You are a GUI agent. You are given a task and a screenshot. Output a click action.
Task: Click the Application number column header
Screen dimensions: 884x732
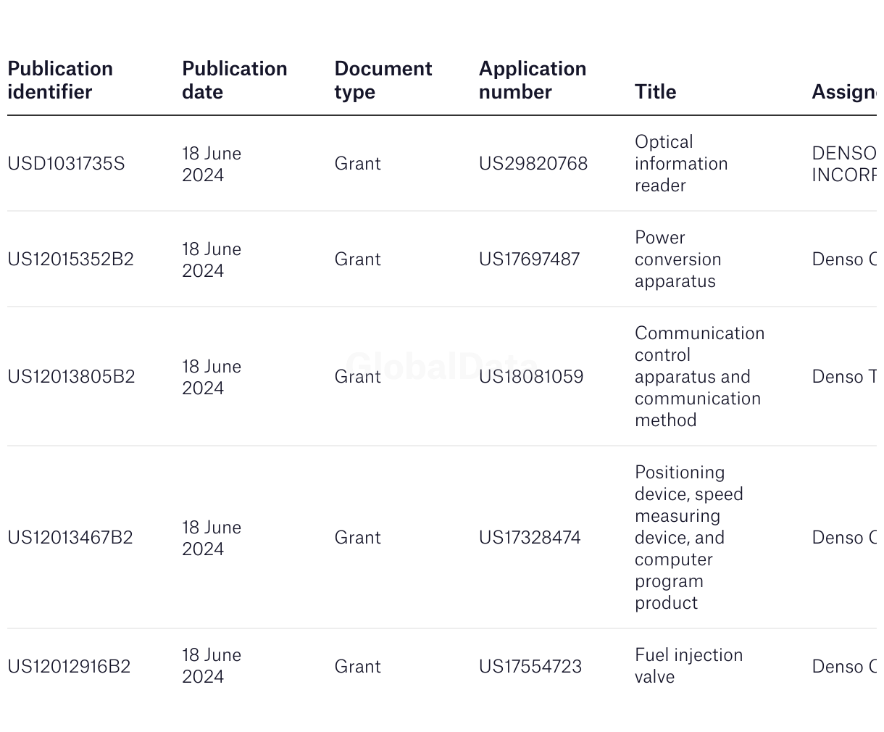[533, 80]
